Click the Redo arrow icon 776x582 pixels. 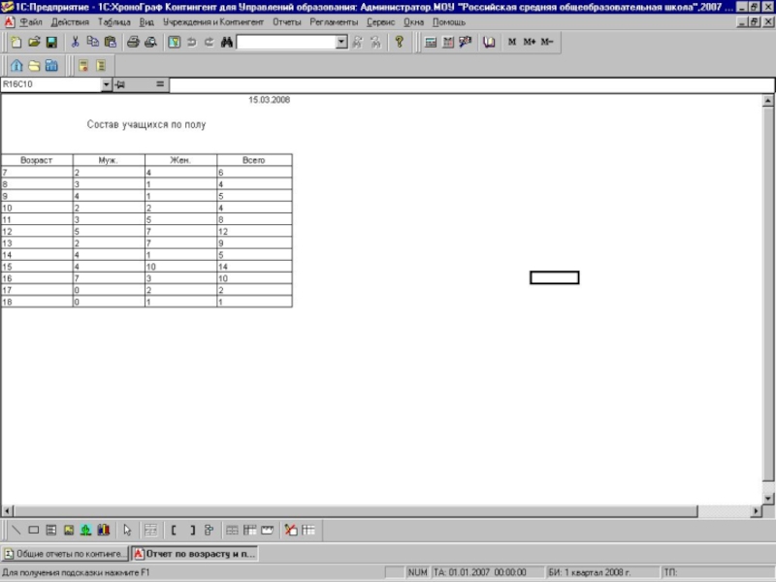pyautogui.click(x=209, y=43)
